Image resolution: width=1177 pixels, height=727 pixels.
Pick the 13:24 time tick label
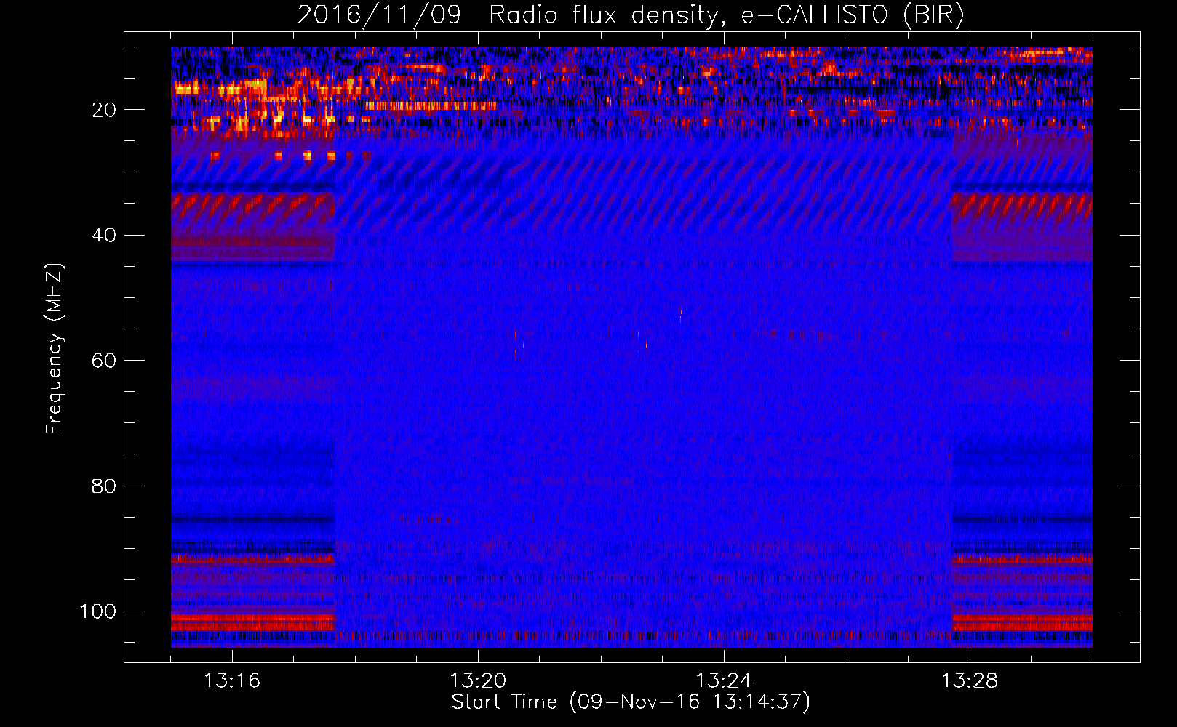click(x=724, y=681)
